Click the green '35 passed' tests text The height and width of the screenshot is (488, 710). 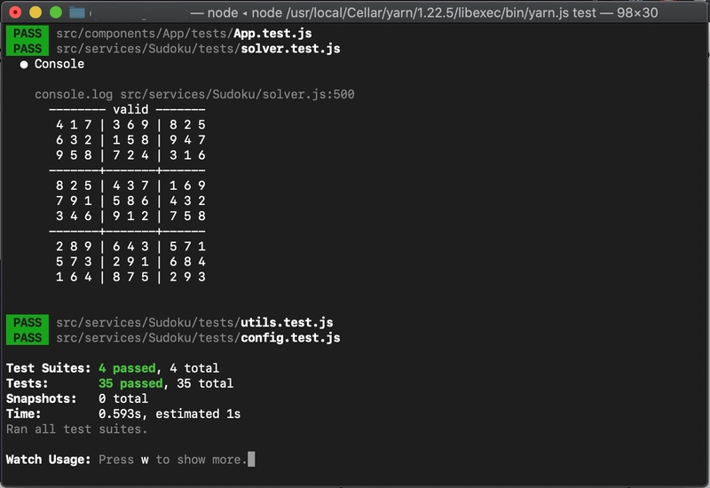pos(130,383)
